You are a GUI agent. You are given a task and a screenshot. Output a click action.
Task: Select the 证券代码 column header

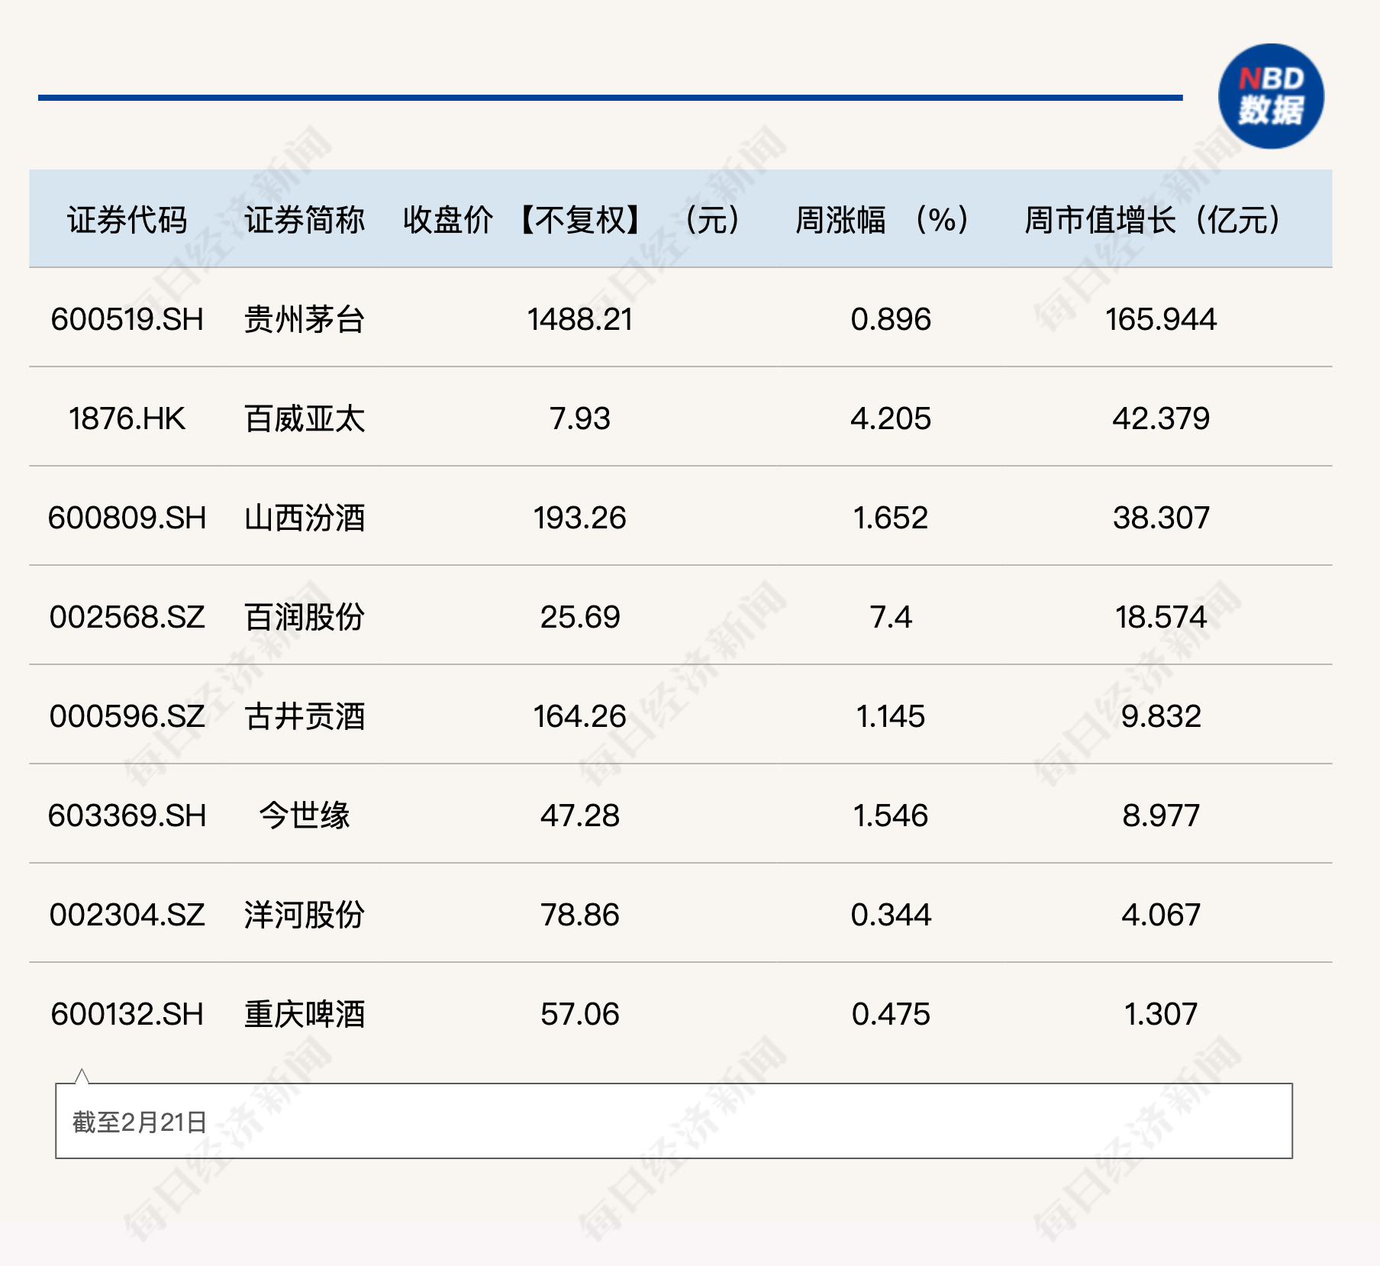[x=127, y=220]
